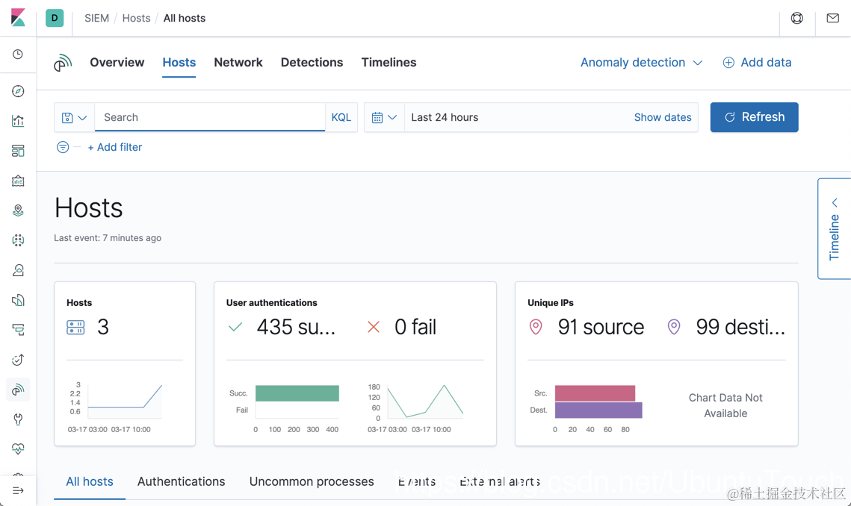Click Hosts in the breadcrumb
The image size is (851, 506).
[136, 18]
